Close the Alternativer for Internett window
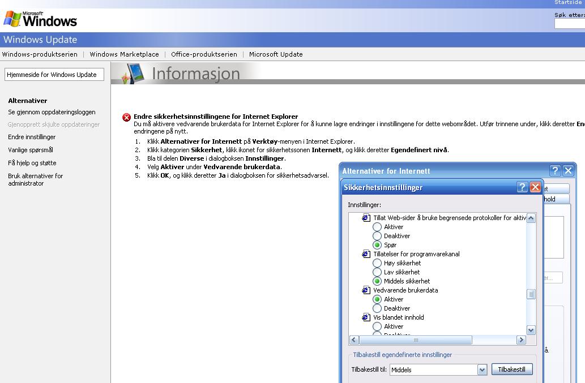Image resolution: width=585 pixels, height=383 pixels. click(568, 171)
